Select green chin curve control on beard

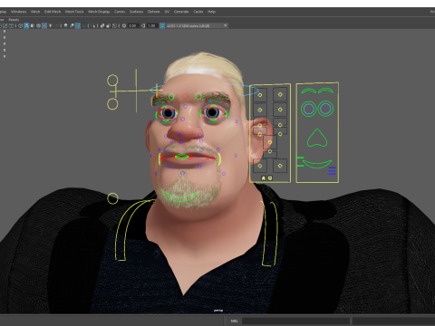tap(180, 197)
